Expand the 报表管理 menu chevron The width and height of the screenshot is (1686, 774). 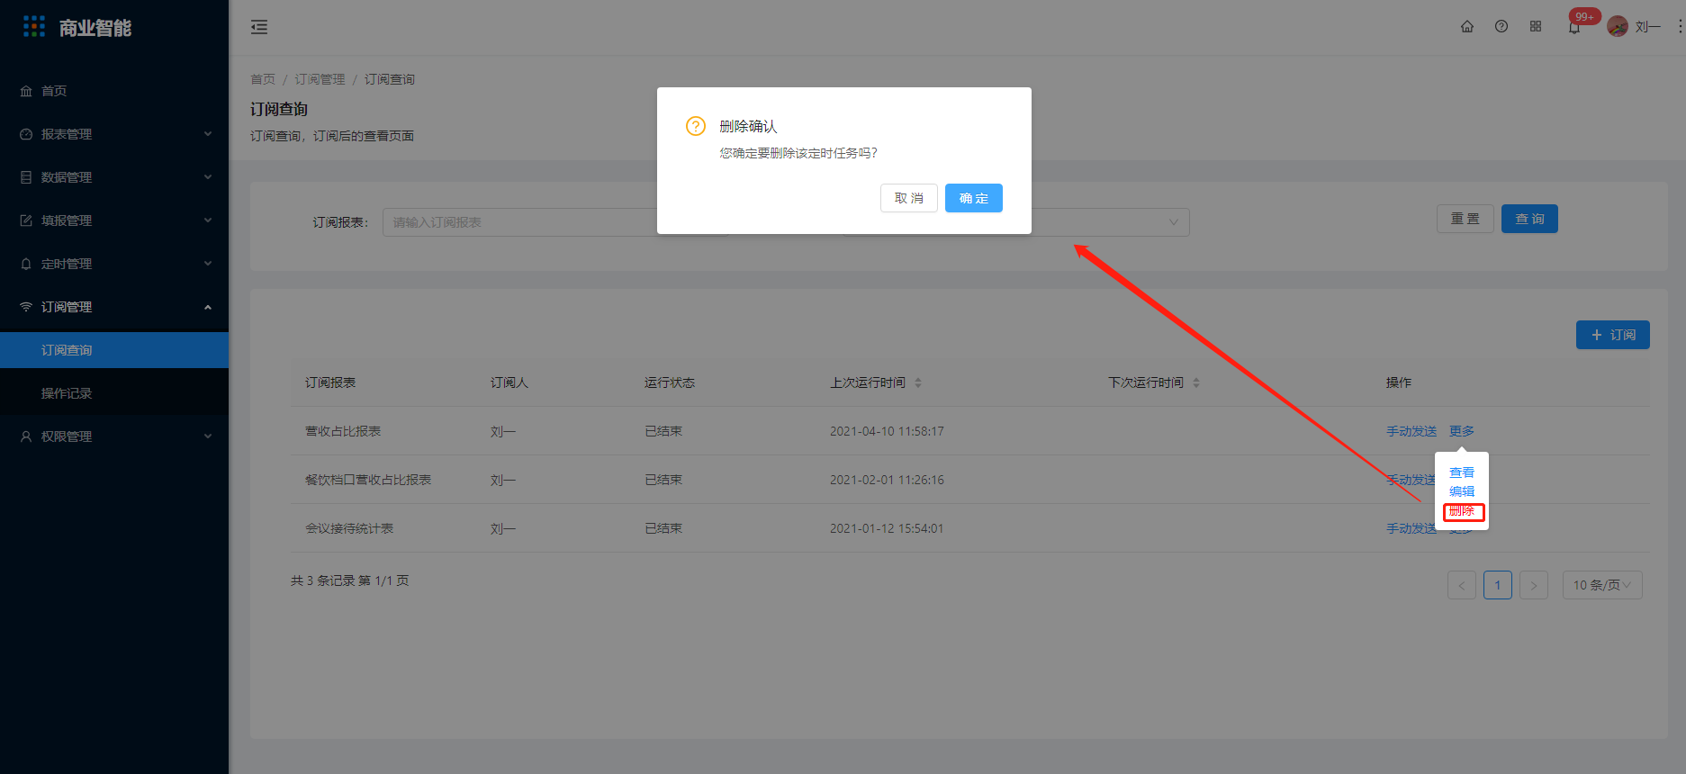click(208, 134)
